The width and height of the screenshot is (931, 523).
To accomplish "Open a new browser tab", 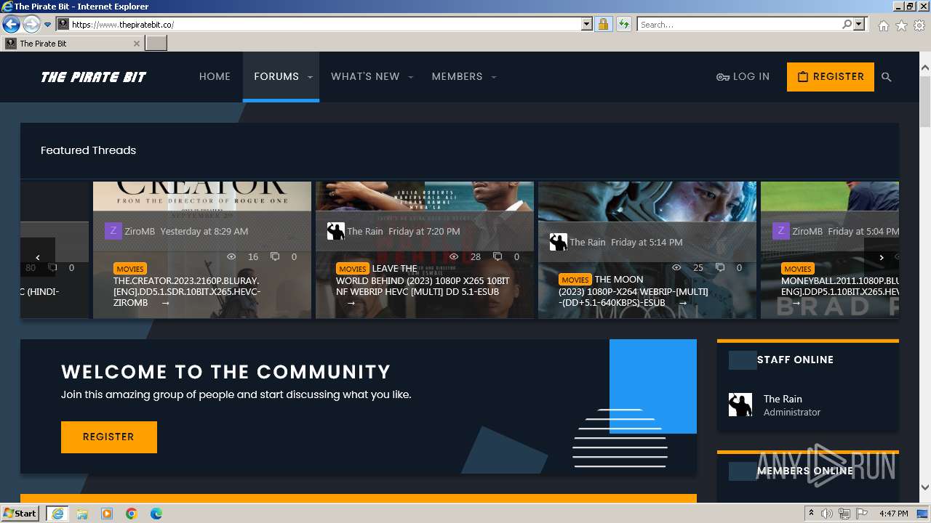I will pyautogui.click(x=156, y=43).
